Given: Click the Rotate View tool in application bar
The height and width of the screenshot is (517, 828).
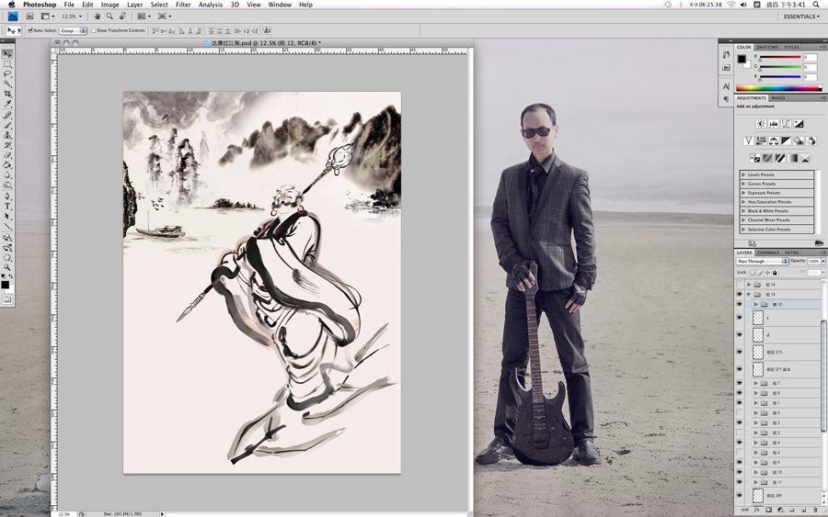Looking at the screenshot, I should pyautogui.click(x=122, y=17).
